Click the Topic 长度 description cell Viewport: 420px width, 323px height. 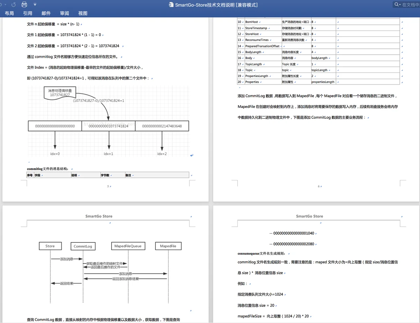pos(296,64)
